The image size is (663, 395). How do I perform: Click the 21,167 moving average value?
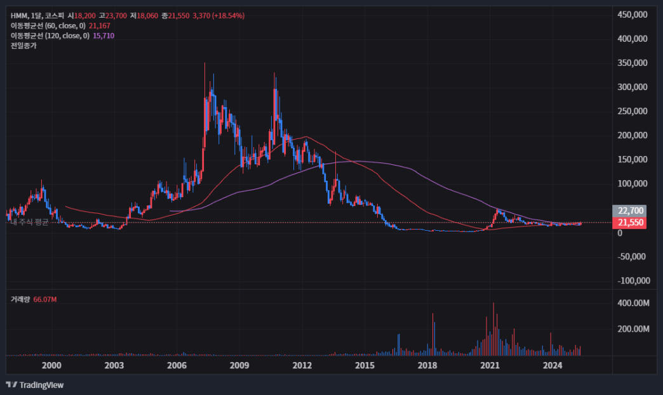(99, 26)
